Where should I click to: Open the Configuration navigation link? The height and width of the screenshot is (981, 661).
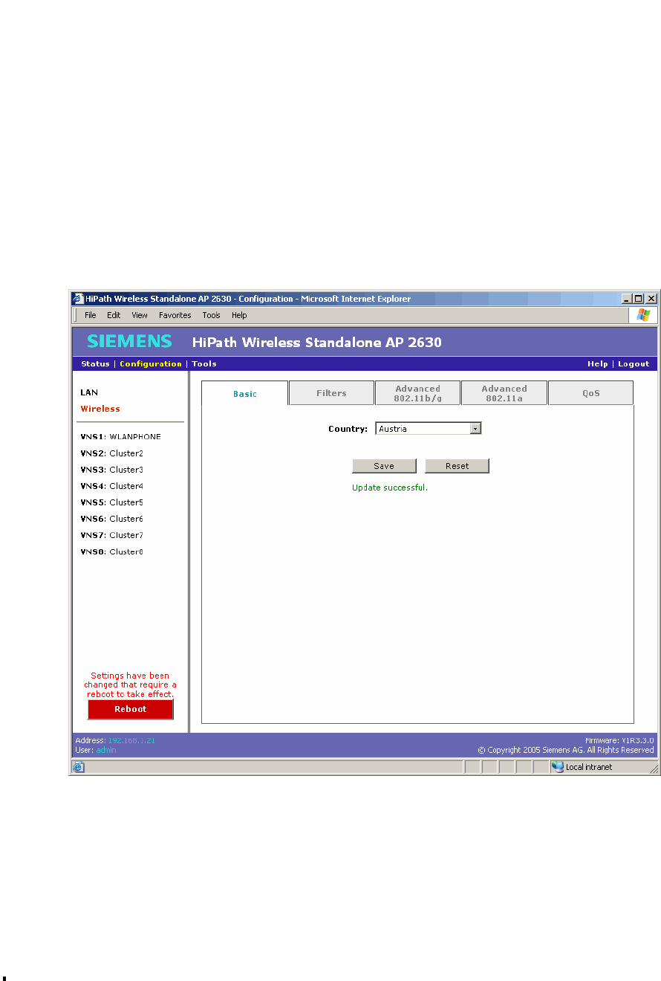pos(151,364)
